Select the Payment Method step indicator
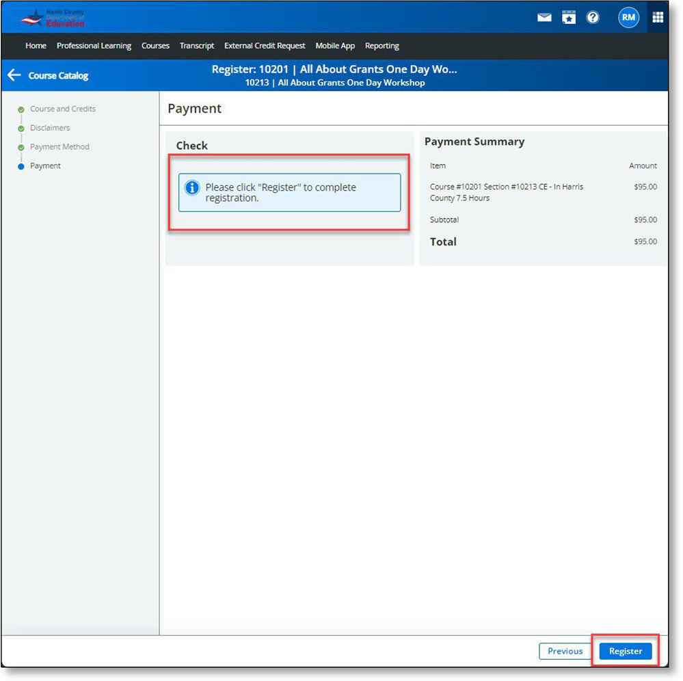Viewport: 683px width, 681px height. 59,146
